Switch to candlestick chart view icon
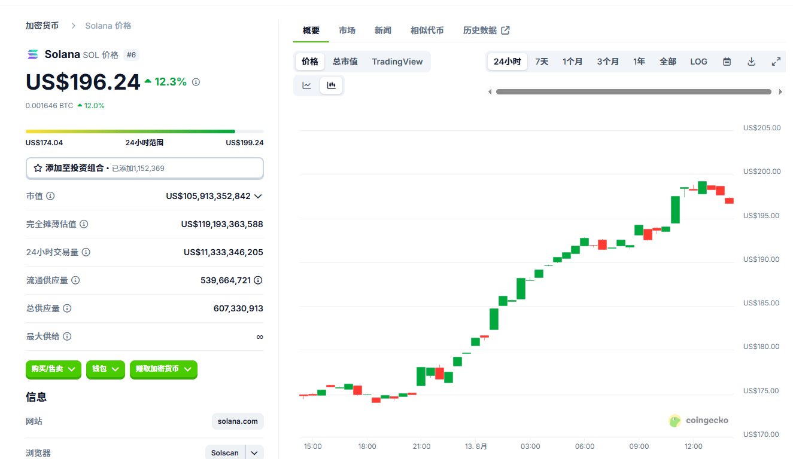Viewport: 793px width, 459px height. click(331, 85)
